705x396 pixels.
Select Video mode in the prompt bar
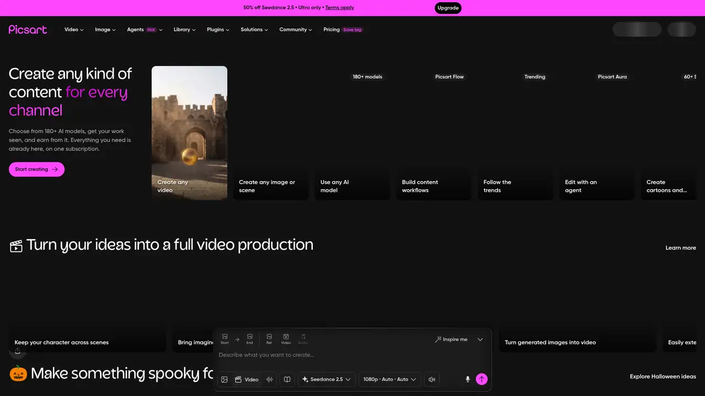(247, 380)
